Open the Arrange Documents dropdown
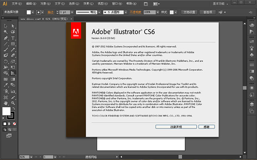Screen dimensions: 257x160 coord(156,4)
